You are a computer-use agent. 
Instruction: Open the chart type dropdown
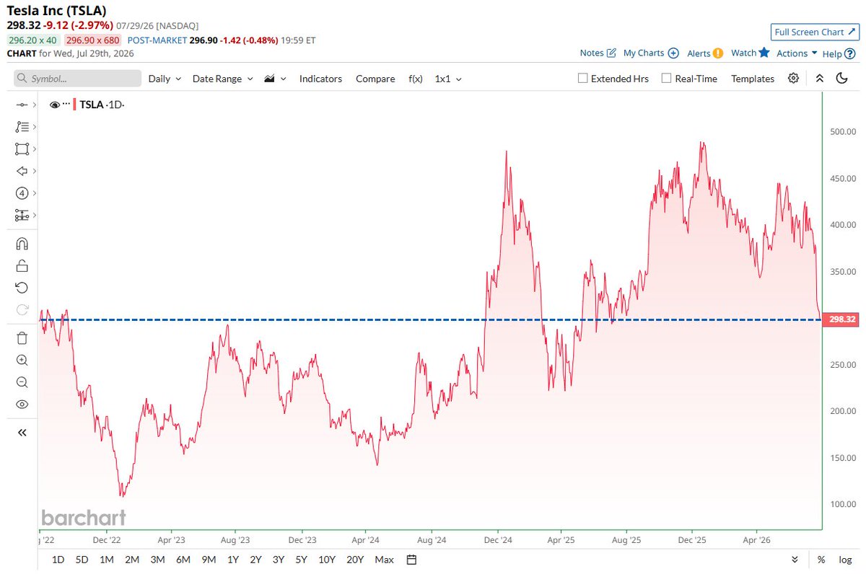point(276,79)
